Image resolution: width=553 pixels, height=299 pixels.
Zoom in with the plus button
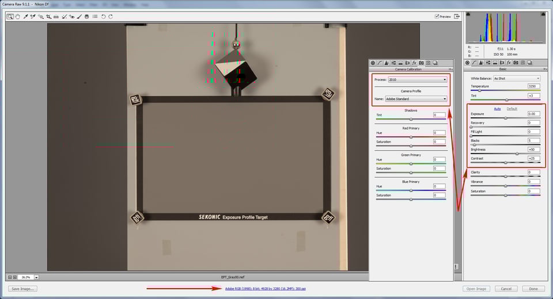[15, 278]
